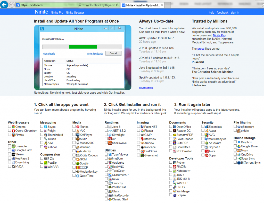Close the Ninite browser tab
The width and height of the screenshot is (264, 203).
[162, 5]
